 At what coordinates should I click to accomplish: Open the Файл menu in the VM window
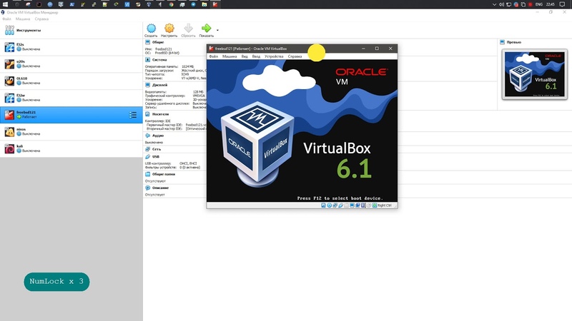pyautogui.click(x=213, y=56)
